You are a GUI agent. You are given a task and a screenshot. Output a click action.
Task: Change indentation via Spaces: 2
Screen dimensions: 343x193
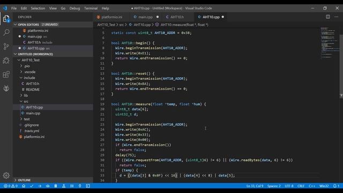(274, 186)
